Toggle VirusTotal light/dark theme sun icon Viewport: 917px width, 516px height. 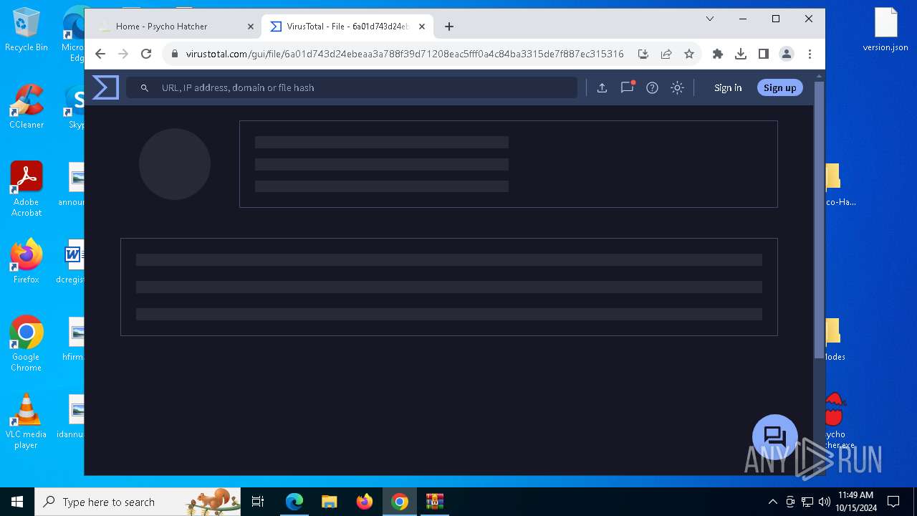pos(677,87)
